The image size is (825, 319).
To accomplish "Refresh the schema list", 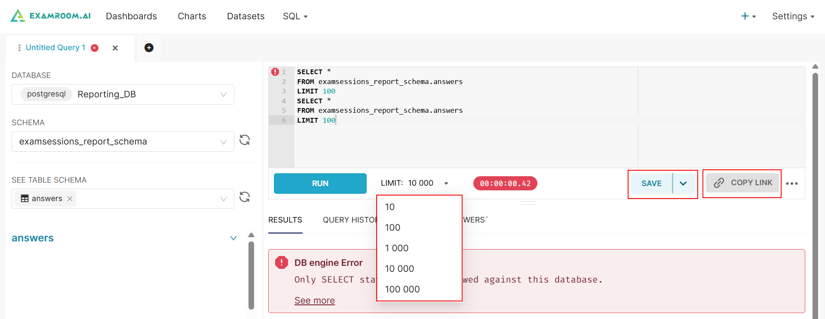I will 245,140.
